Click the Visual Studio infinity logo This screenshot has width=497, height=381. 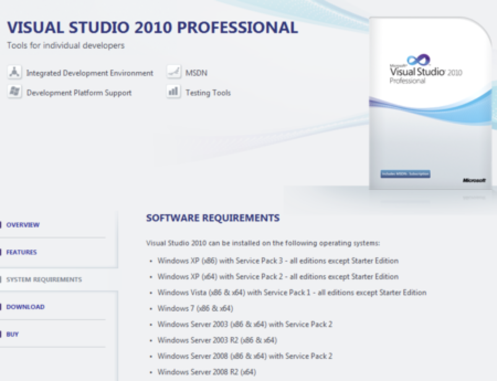tap(419, 60)
